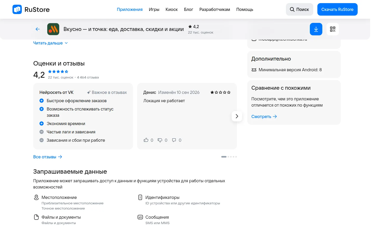Click the Денис reviewer name
Viewport: 374px width, 234px height.
point(150,92)
